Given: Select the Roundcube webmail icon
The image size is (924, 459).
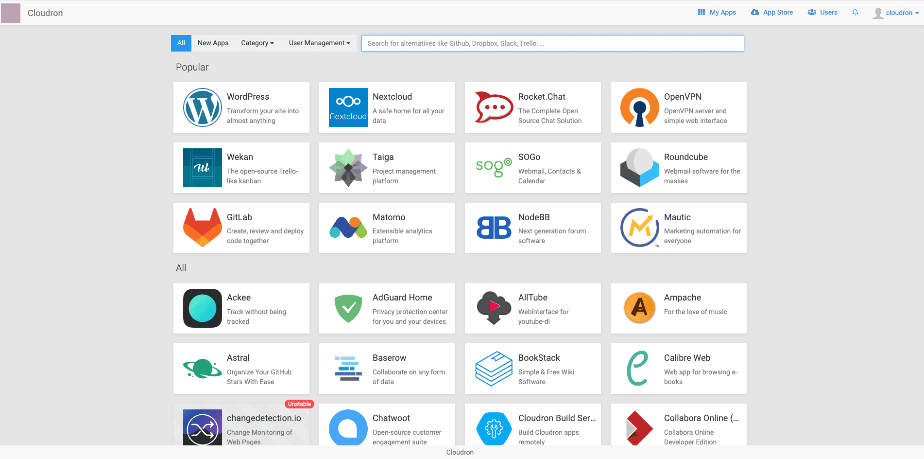Looking at the screenshot, I should pyautogui.click(x=639, y=168).
